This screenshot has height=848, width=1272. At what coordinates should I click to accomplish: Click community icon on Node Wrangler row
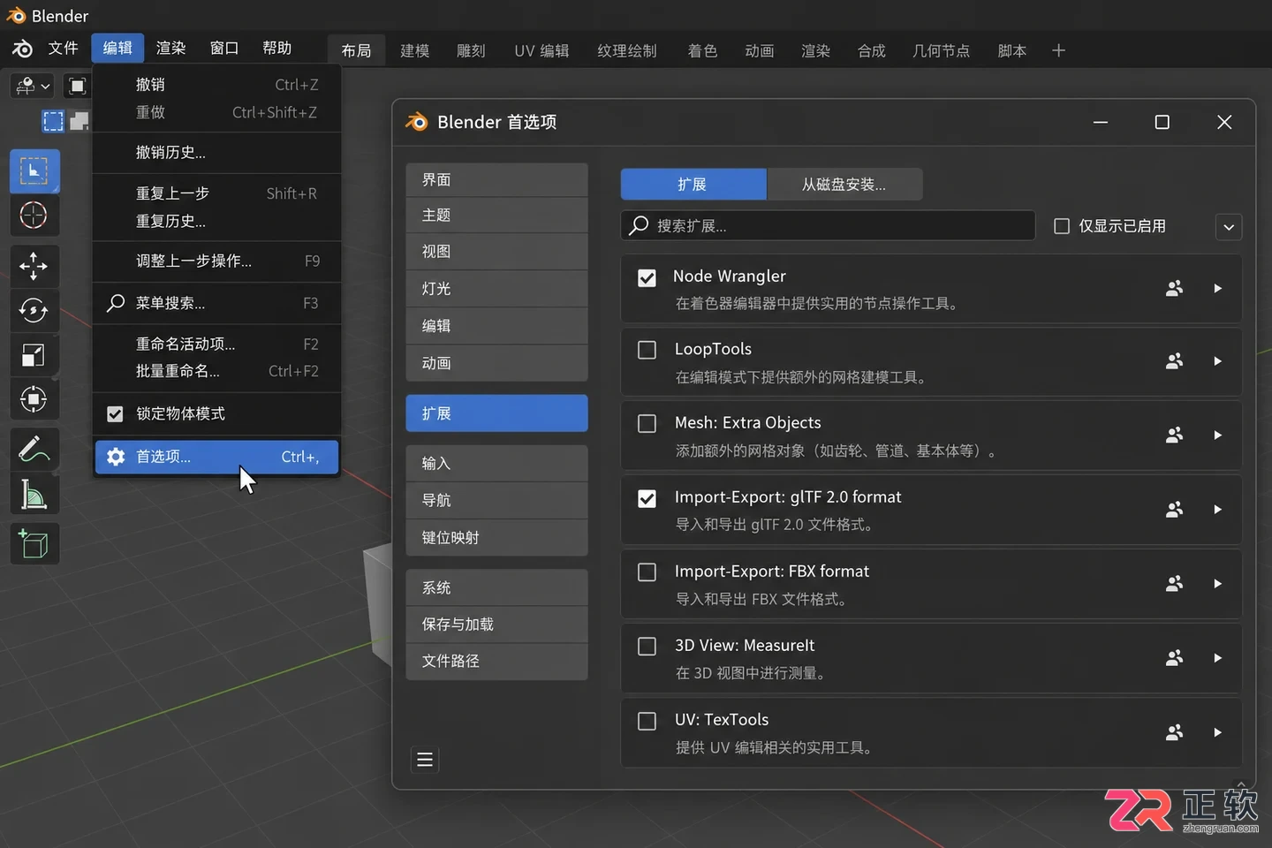pyautogui.click(x=1174, y=288)
